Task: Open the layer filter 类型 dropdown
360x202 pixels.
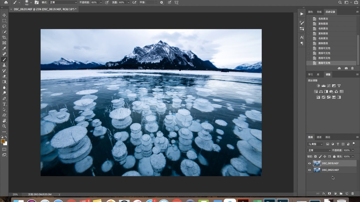Action: (315, 144)
